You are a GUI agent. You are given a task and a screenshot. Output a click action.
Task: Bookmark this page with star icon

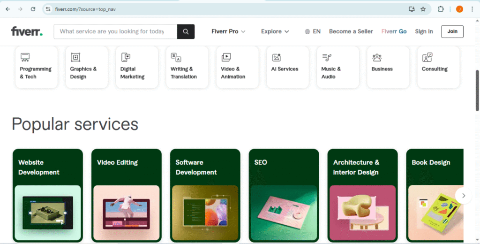click(x=423, y=9)
